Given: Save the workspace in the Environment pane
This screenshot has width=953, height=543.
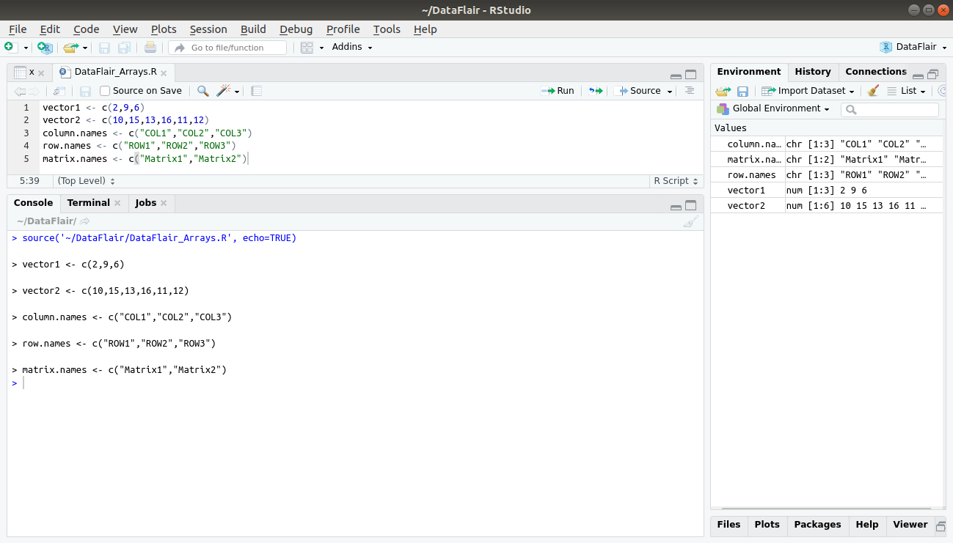Looking at the screenshot, I should [x=742, y=92].
